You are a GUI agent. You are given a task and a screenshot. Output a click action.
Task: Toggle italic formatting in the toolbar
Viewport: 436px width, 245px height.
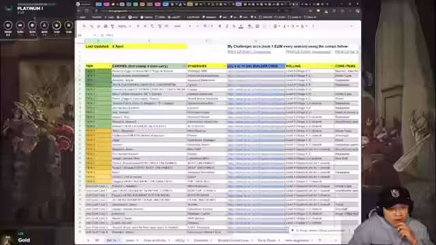pyautogui.click(x=227, y=26)
